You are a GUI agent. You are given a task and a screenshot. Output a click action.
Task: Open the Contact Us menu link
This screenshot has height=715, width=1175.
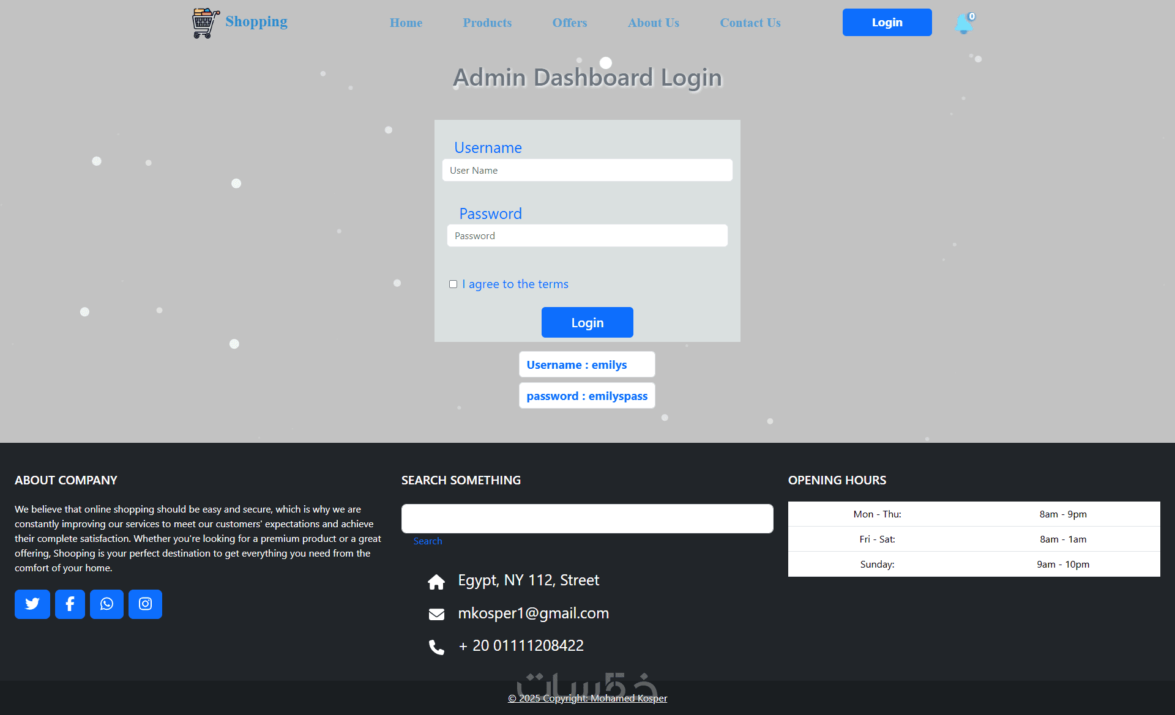[750, 23]
